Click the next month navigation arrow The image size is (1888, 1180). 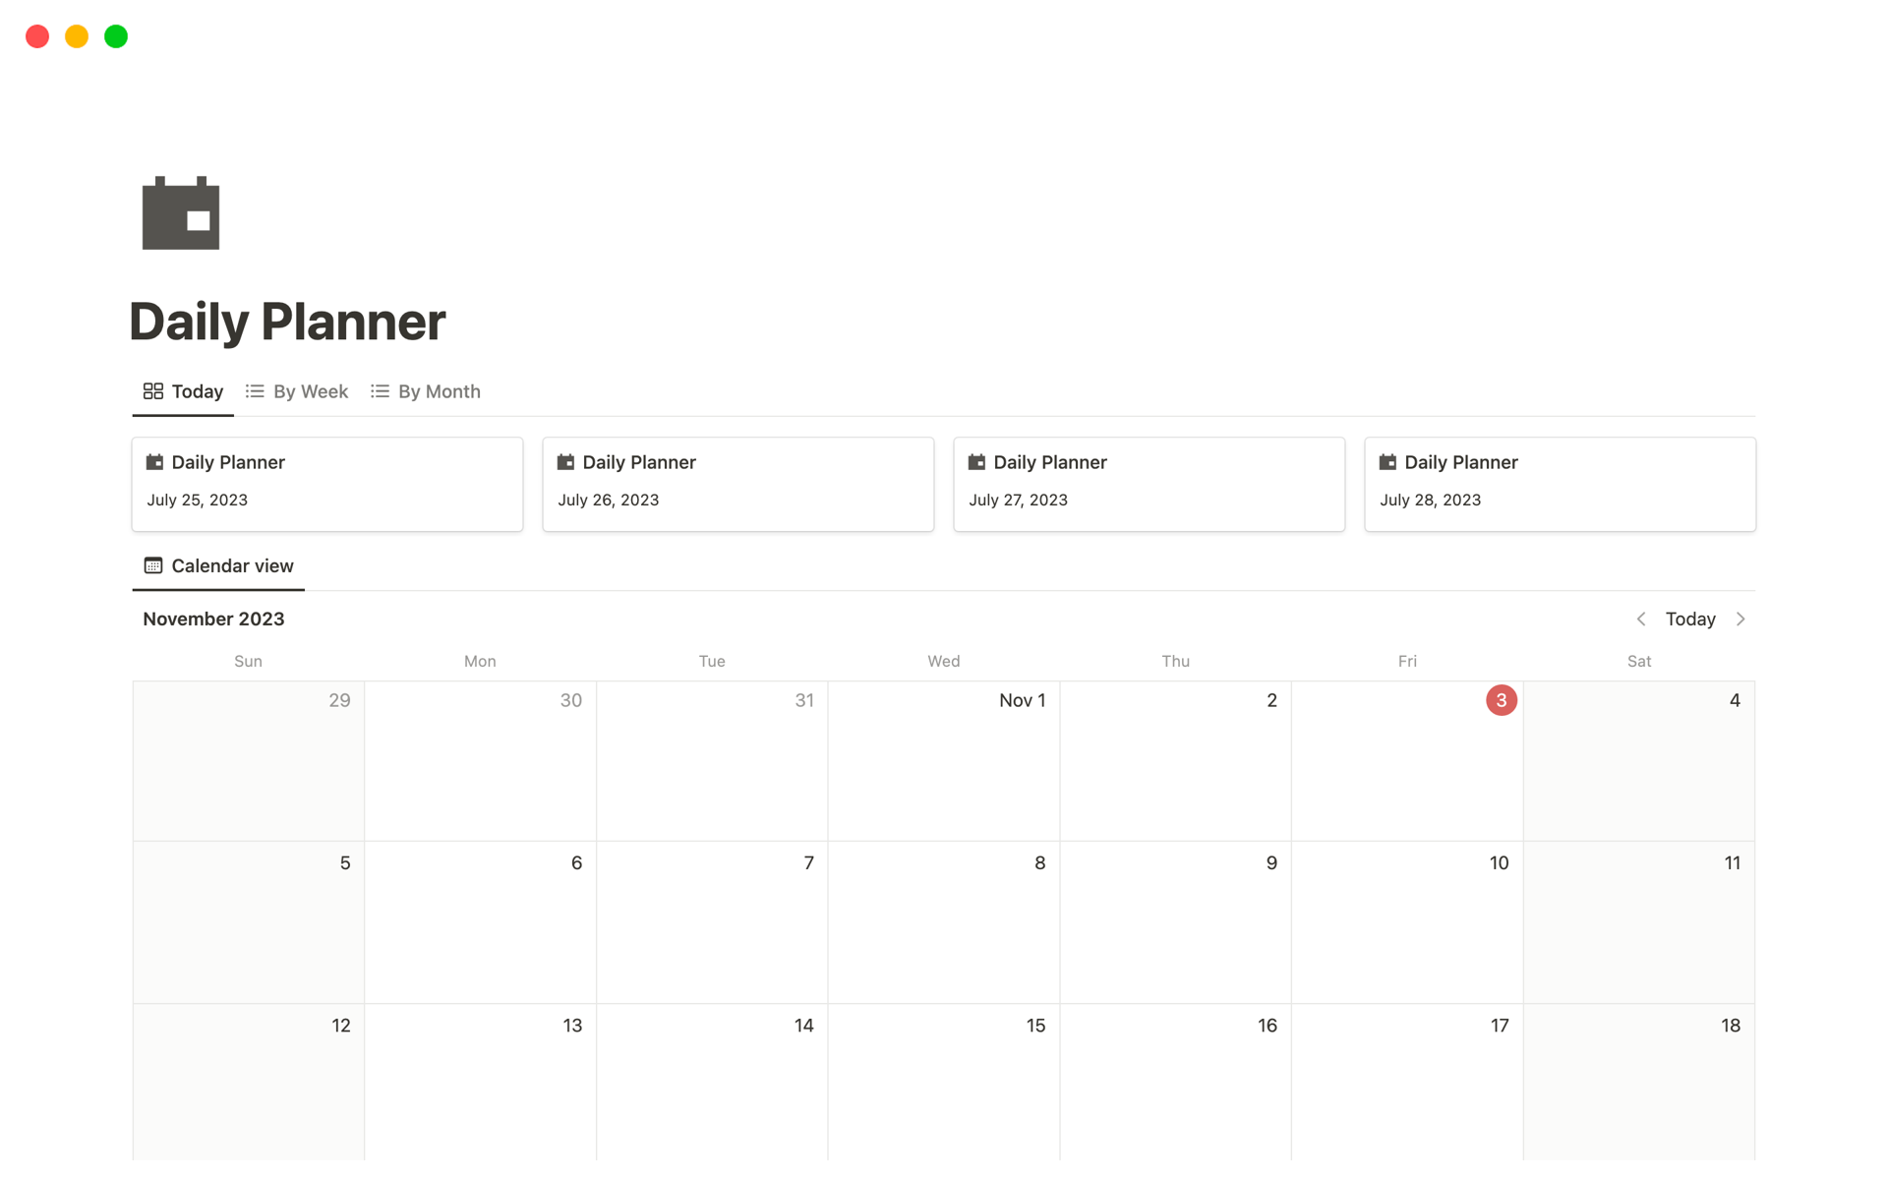click(x=1741, y=619)
